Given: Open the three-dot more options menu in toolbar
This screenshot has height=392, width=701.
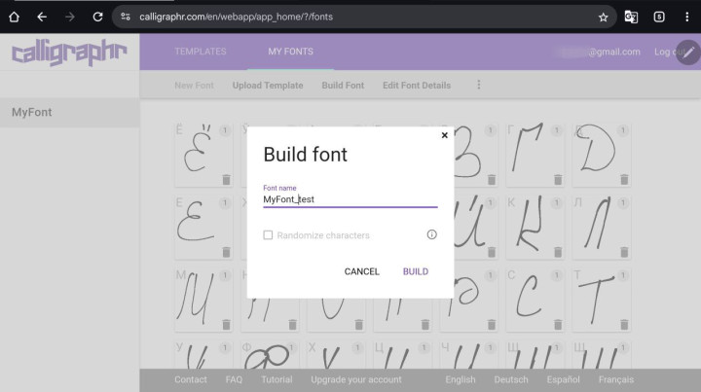Looking at the screenshot, I should pos(478,86).
